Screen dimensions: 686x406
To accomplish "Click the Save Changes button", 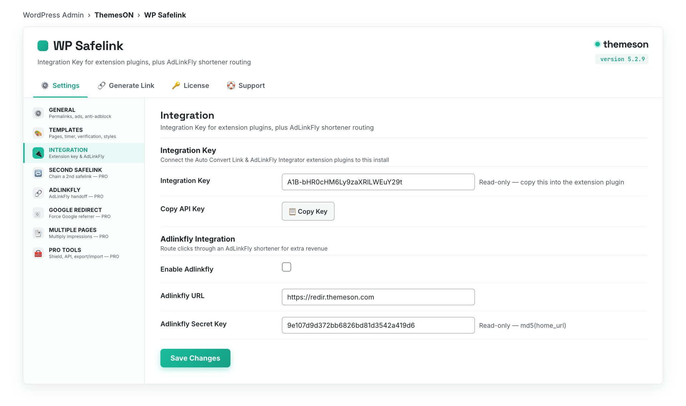I will tap(195, 358).
